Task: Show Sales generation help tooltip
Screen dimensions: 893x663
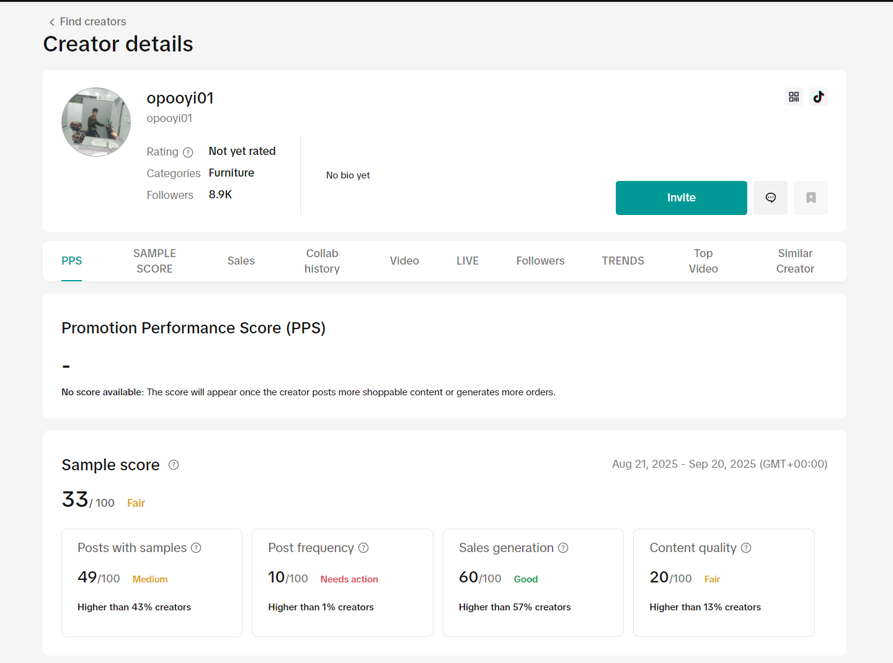Action: click(563, 548)
